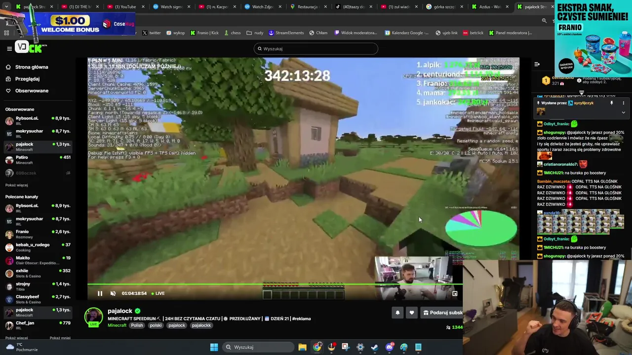The height and width of the screenshot is (355, 632).
Task: Open pajalock channel name link
Action: tap(120, 311)
